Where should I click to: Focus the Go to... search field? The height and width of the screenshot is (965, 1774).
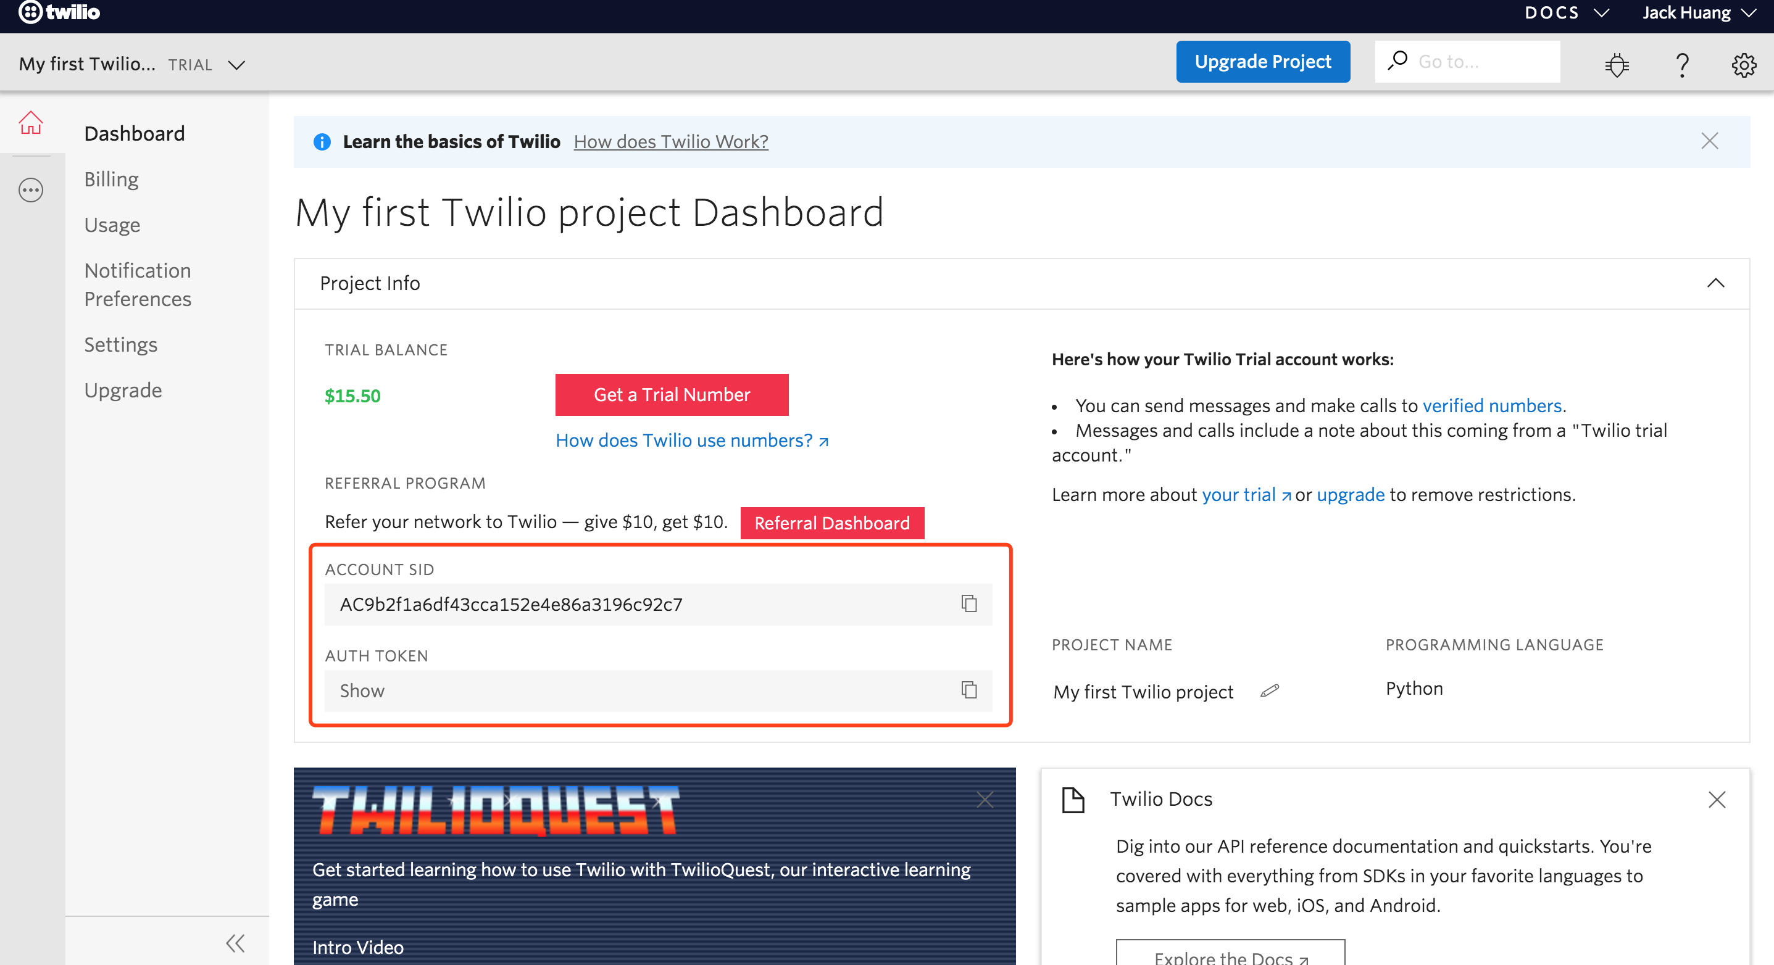click(x=1468, y=61)
